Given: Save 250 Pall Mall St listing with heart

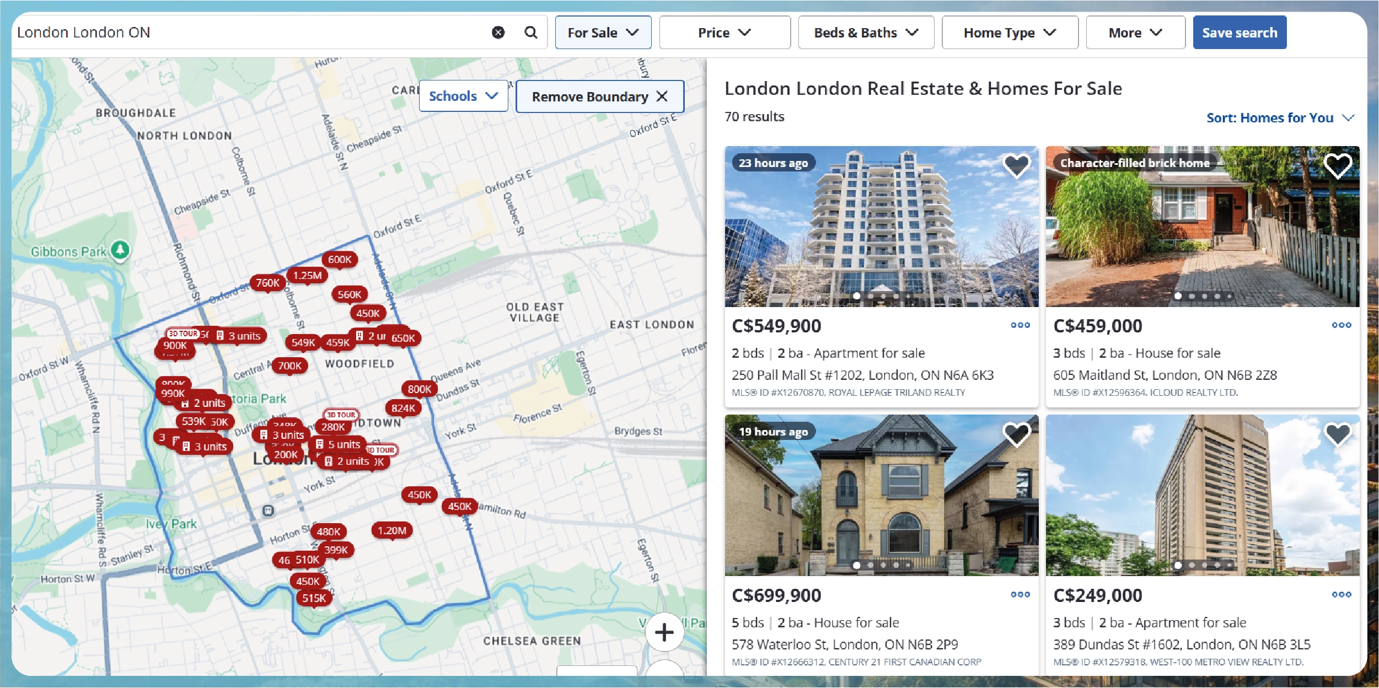Looking at the screenshot, I should 1016,165.
